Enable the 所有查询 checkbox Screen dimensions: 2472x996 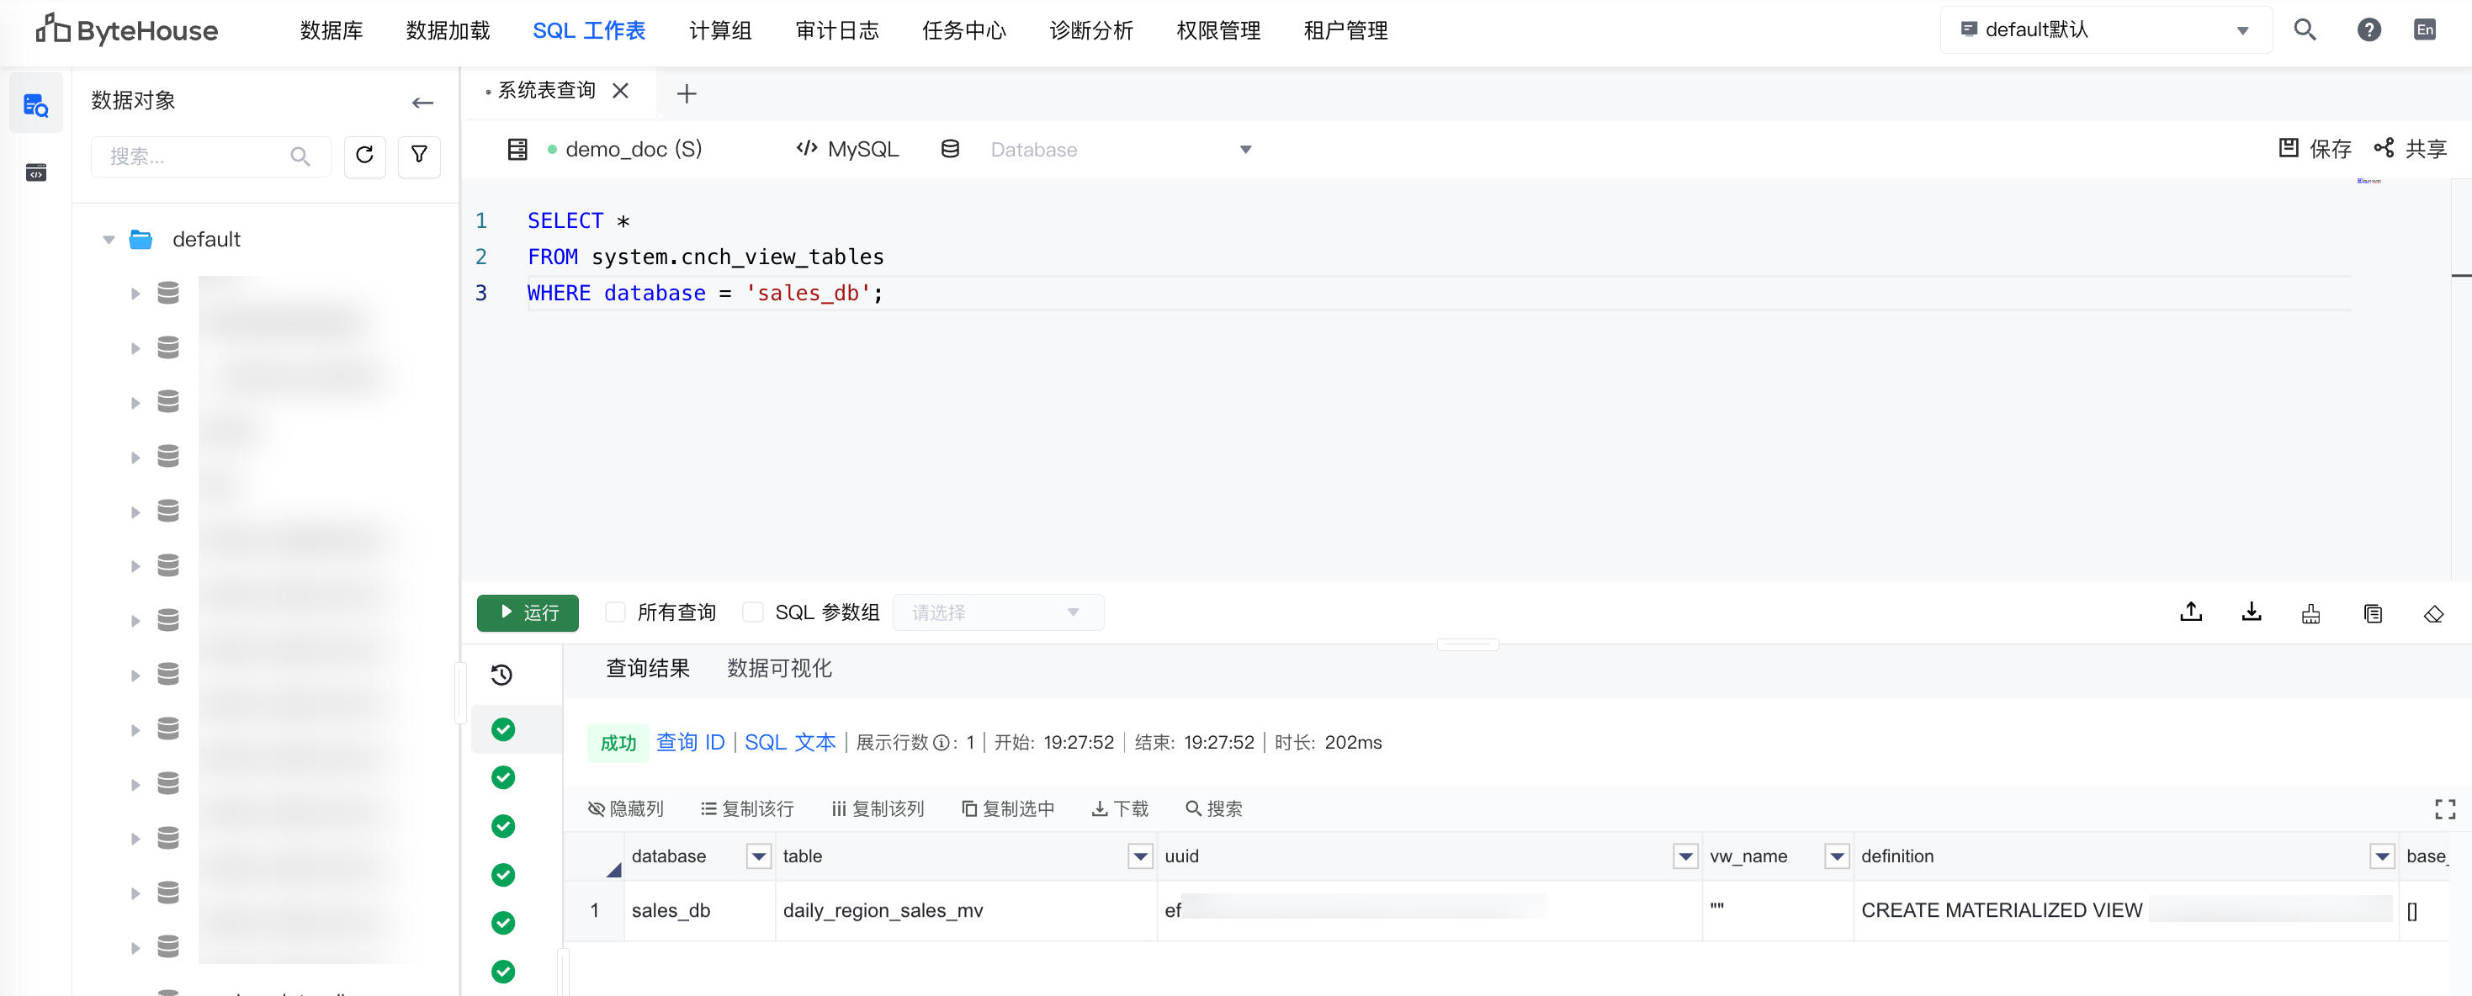(x=616, y=612)
